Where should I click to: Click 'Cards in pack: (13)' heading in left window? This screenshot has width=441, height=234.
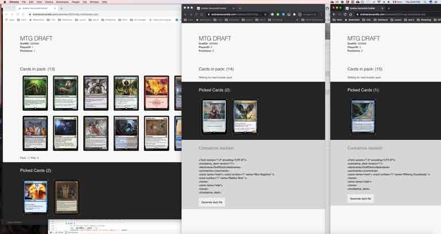pos(37,69)
